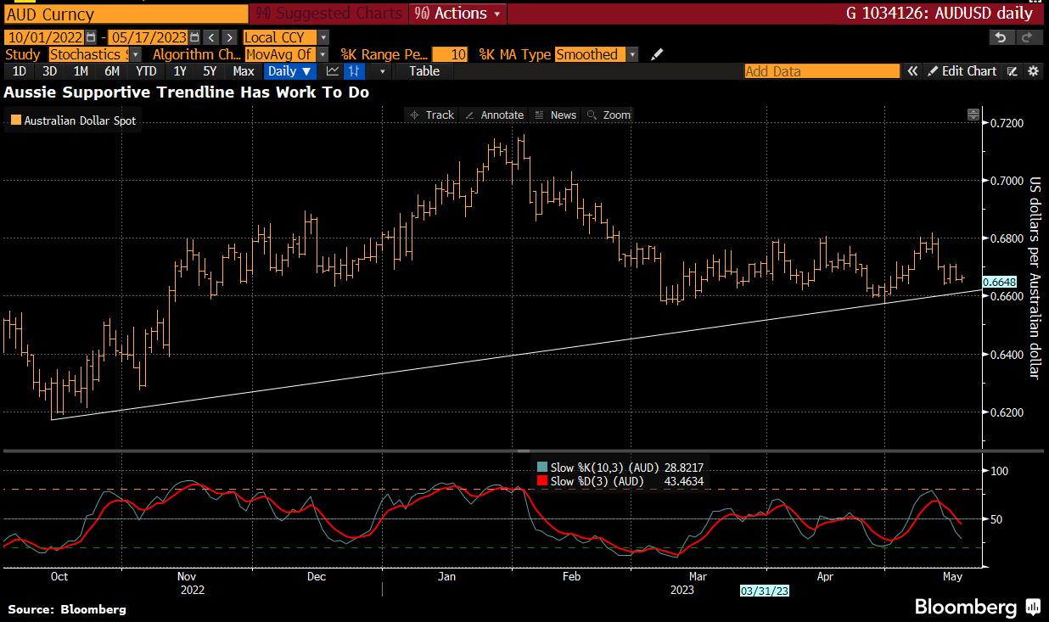The width and height of the screenshot is (1049, 622).
Task: Select the 5Y range tab
Action: pos(210,71)
